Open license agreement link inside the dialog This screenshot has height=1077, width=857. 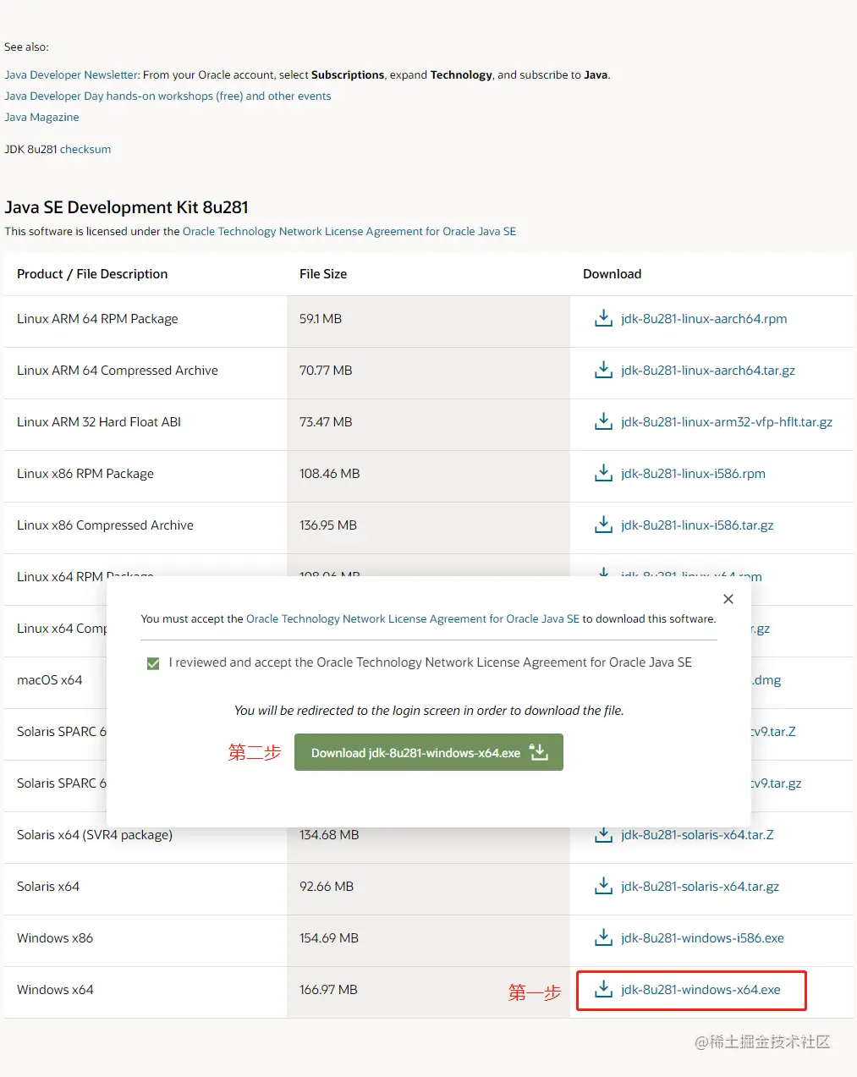(412, 619)
